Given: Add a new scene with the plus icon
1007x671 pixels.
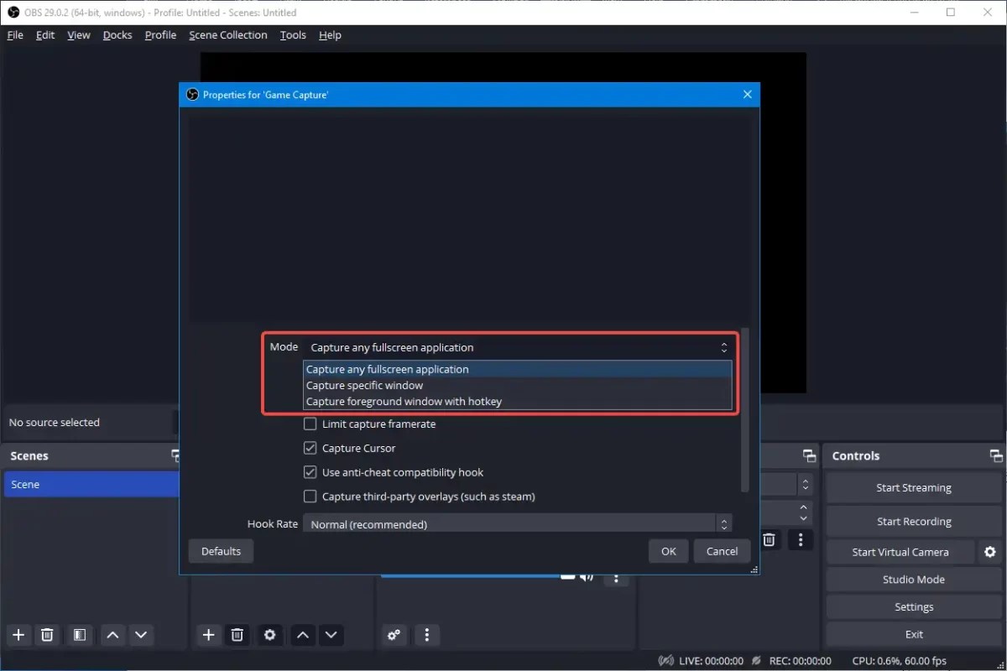Looking at the screenshot, I should pos(18,635).
